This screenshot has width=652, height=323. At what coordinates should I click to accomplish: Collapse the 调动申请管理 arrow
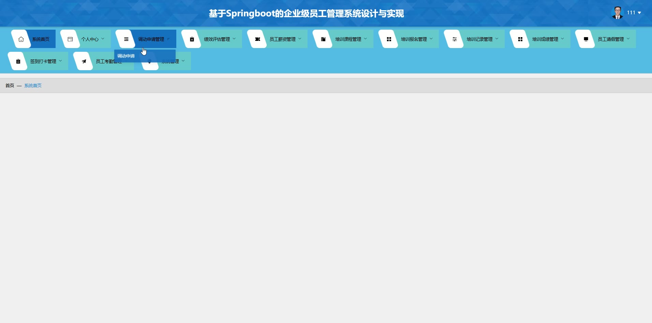168,39
